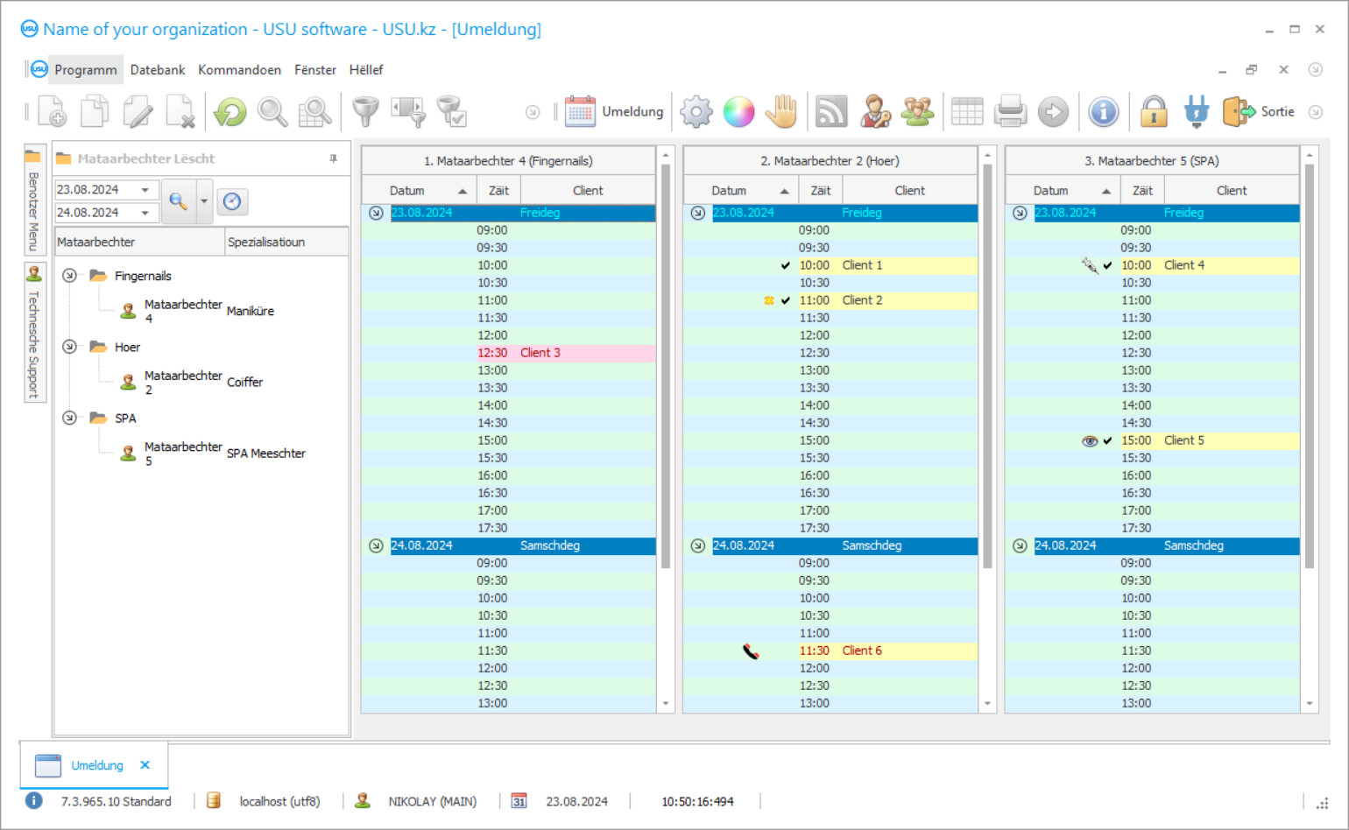Click the filter with checkmark toggle
The width and height of the screenshot is (1349, 830).
[451, 111]
